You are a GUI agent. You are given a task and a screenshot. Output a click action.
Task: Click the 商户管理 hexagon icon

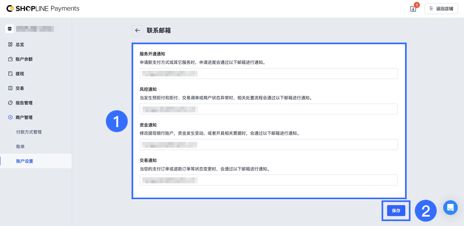(10, 117)
